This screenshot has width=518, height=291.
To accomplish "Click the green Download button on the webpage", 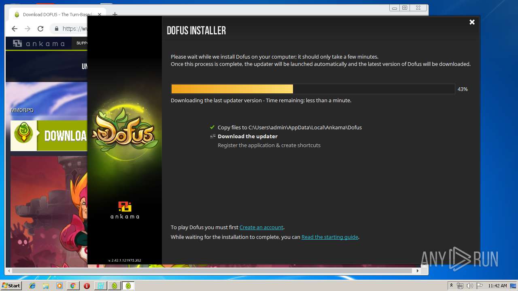I will pyautogui.click(x=49, y=136).
